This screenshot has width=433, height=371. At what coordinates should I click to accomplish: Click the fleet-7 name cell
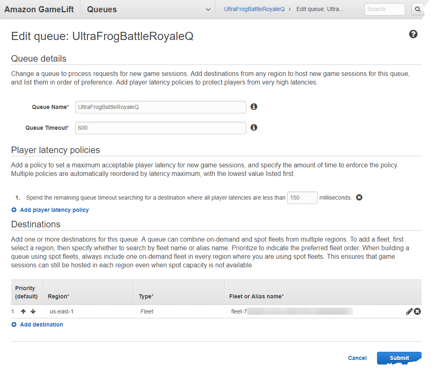coord(292,311)
